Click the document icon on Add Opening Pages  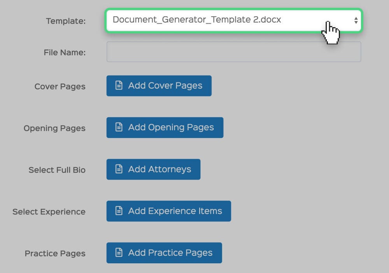coord(119,127)
